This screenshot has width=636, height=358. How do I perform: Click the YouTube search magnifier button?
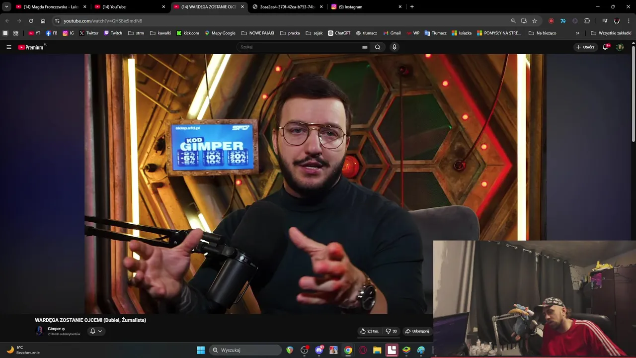tap(378, 47)
